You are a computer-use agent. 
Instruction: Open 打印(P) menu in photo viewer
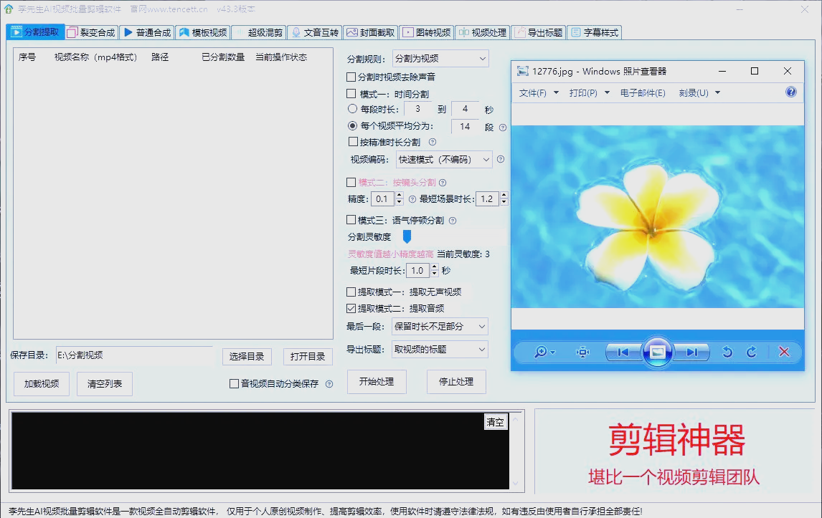pyautogui.click(x=589, y=92)
